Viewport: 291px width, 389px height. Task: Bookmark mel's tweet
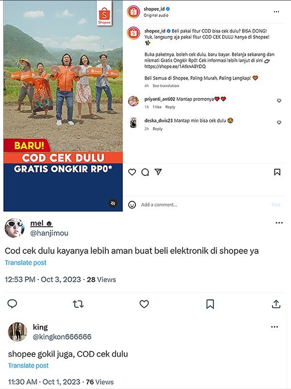pos(210,304)
